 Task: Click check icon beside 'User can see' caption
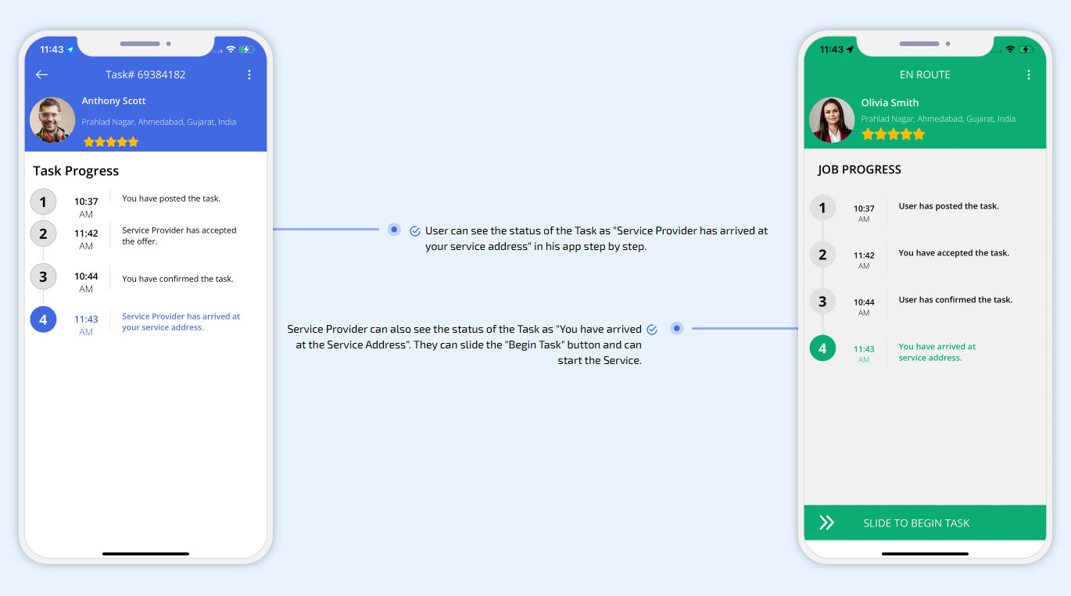[415, 231]
